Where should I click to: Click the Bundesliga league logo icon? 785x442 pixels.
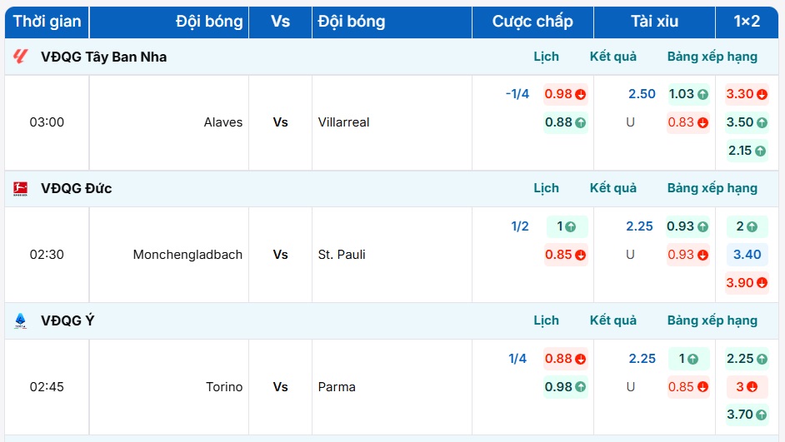click(21, 189)
